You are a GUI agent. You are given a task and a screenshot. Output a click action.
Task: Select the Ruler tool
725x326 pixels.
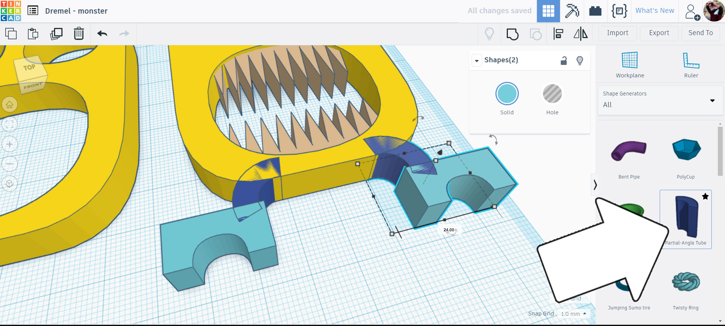691,65
